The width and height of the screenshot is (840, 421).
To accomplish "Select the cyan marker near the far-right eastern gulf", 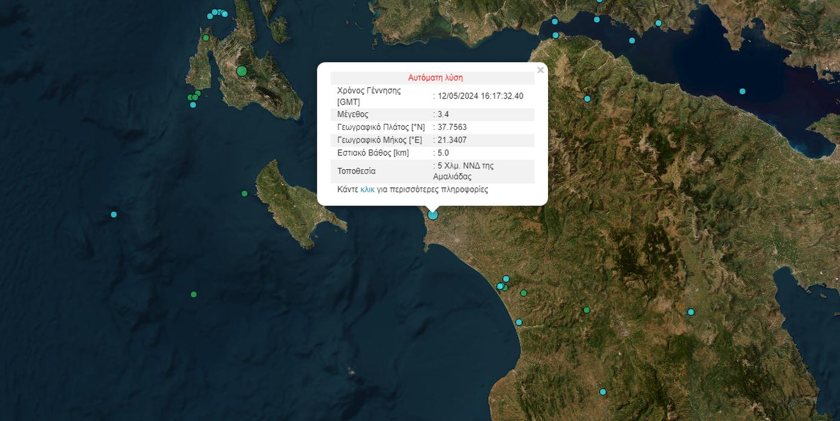I will coord(691,312).
